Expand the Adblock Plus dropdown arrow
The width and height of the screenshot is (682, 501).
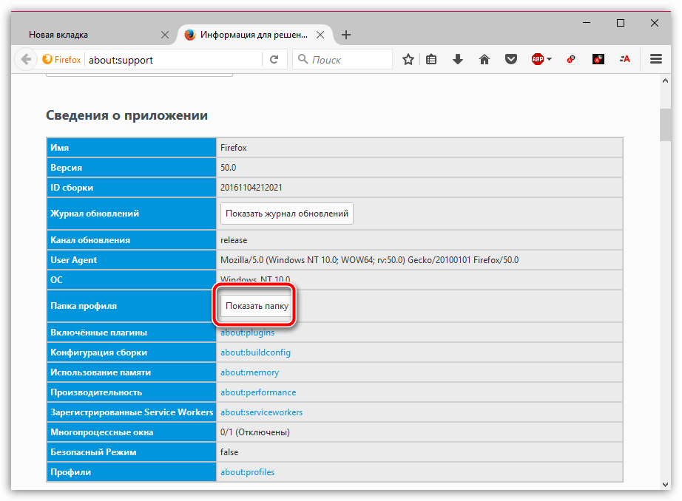(550, 60)
